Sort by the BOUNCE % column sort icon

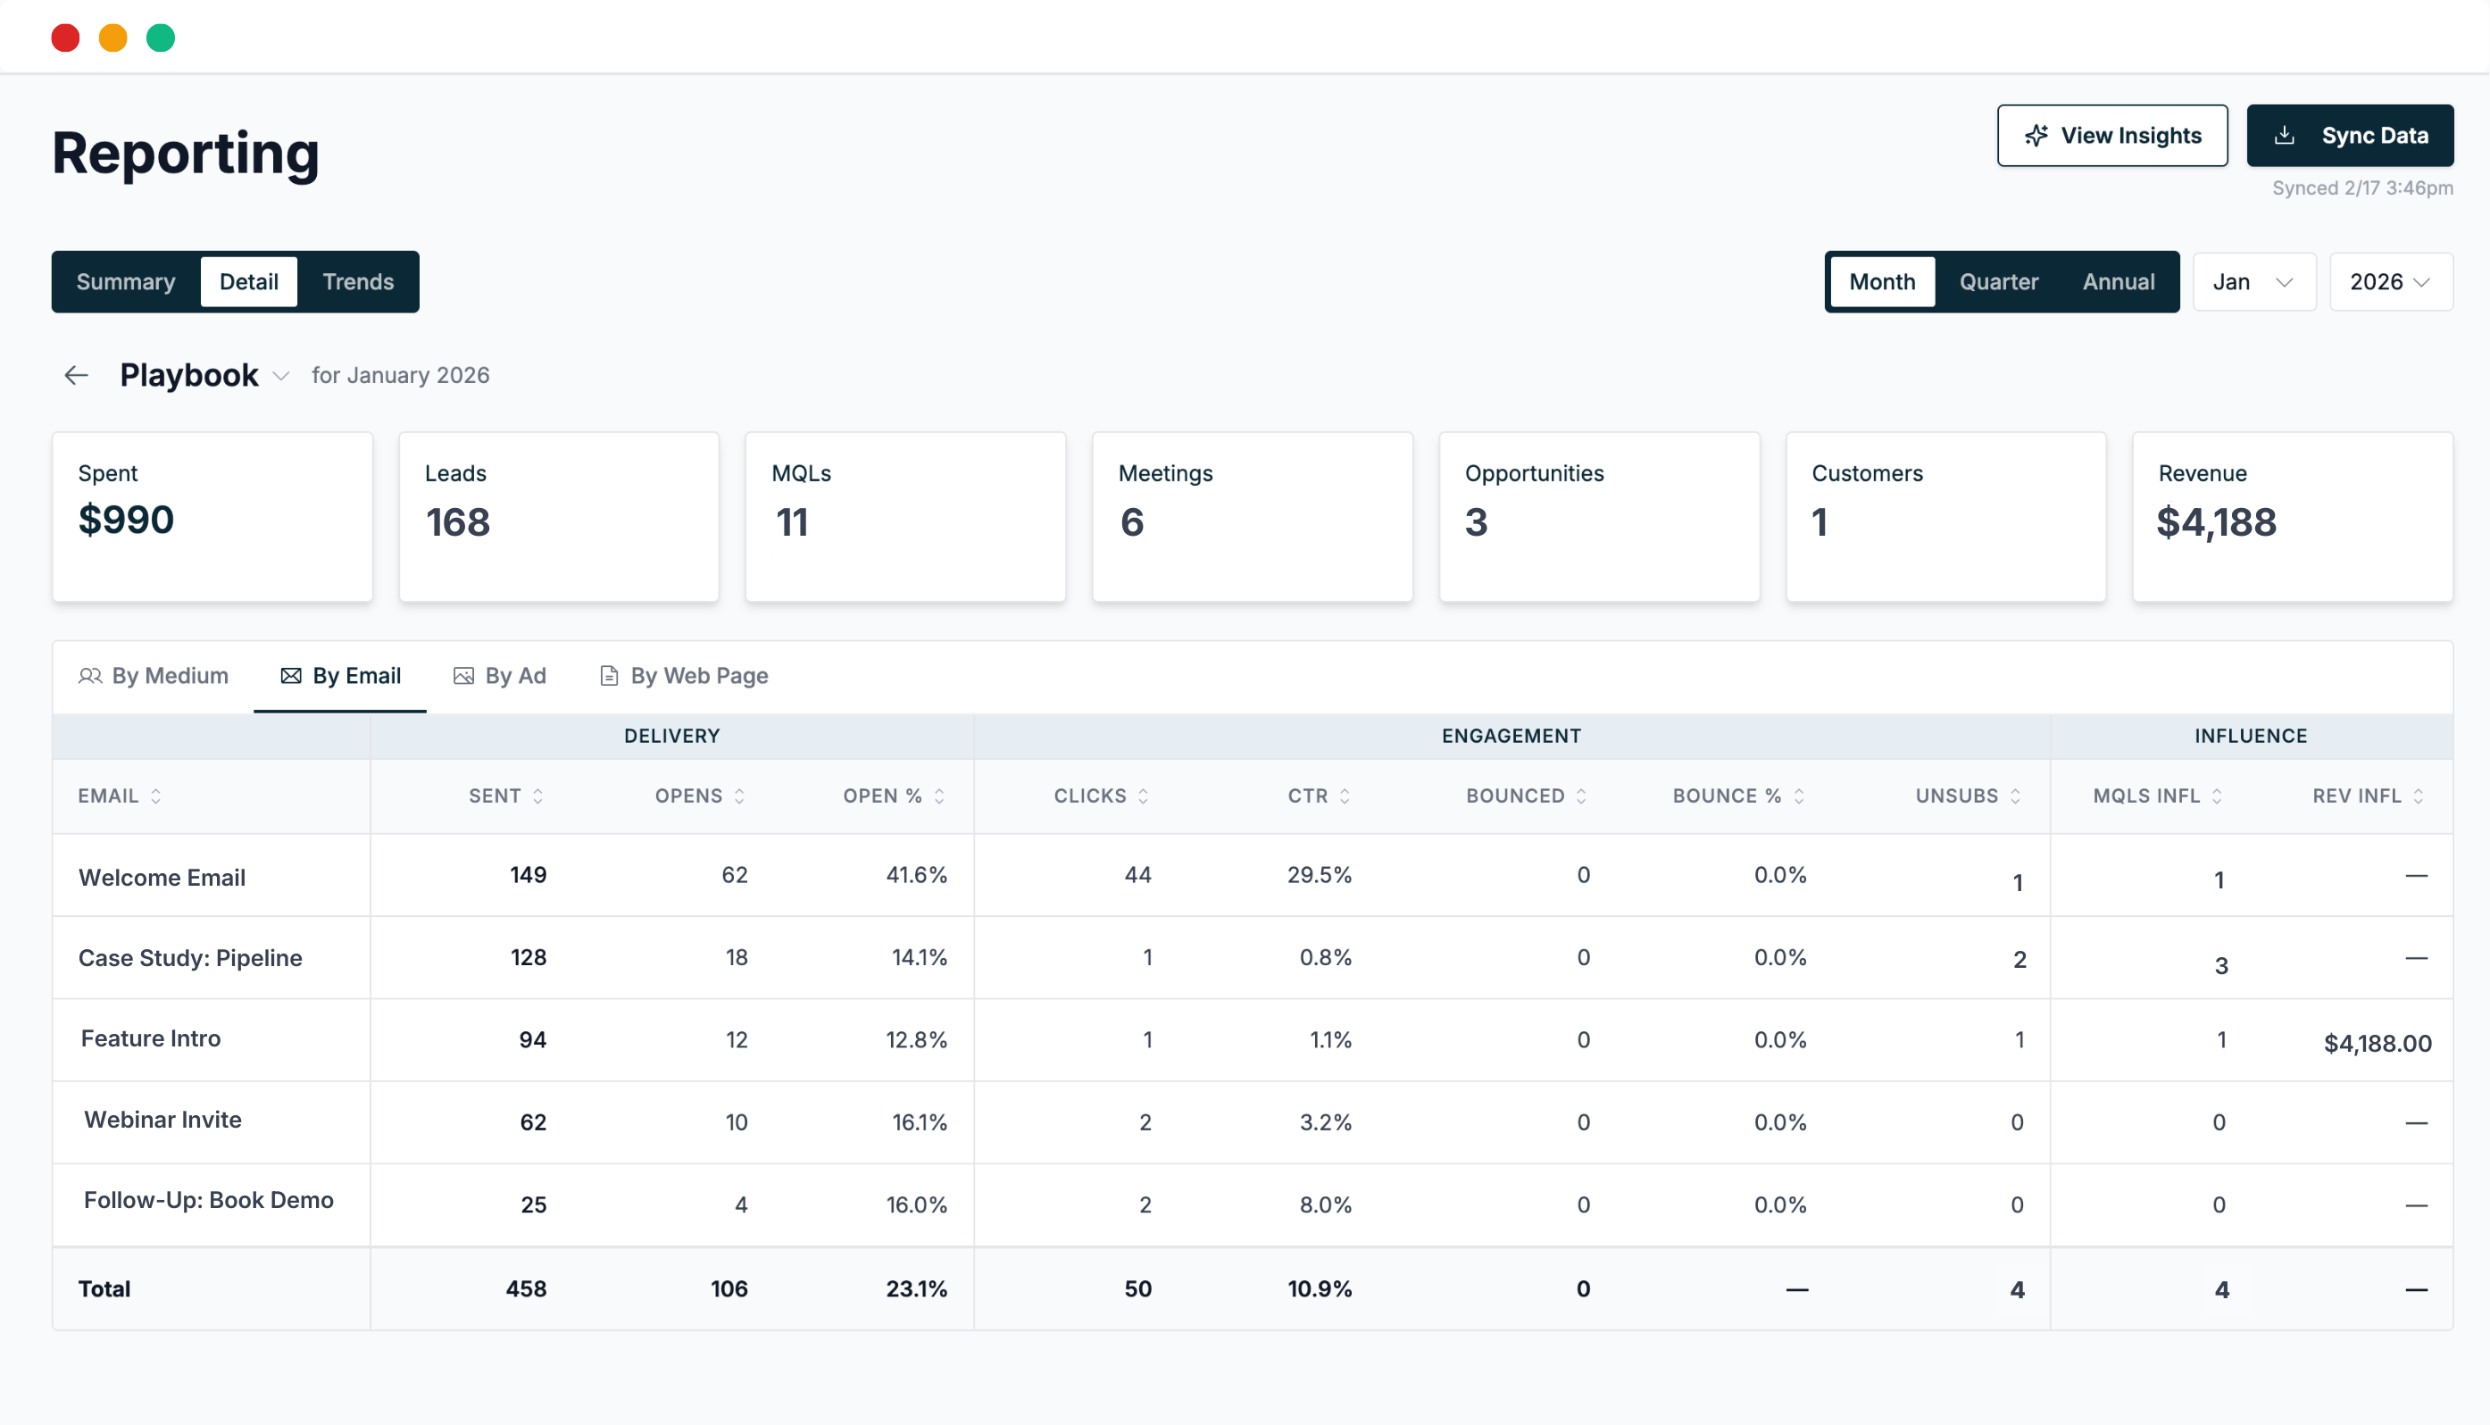point(1798,796)
